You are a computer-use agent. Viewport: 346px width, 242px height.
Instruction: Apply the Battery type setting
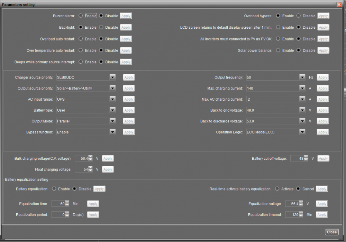[x=129, y=110]
